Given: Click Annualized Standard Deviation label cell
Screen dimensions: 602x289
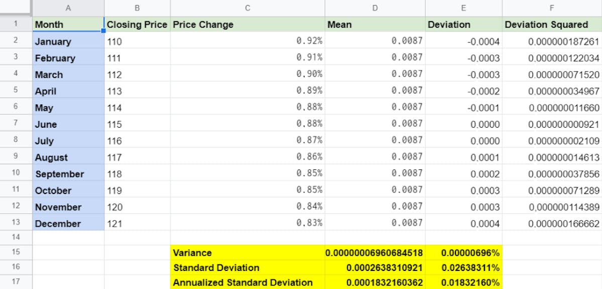Looking at the screenshot, I should pos(248,282).
